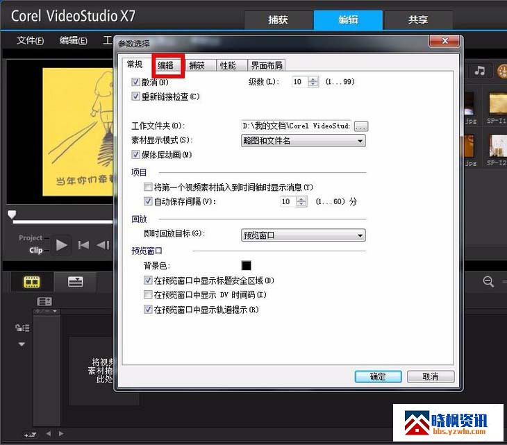The height and width of the screenshot is (445, 507).
Task: Click the working folder path field
Action: [x=296, y=126]
